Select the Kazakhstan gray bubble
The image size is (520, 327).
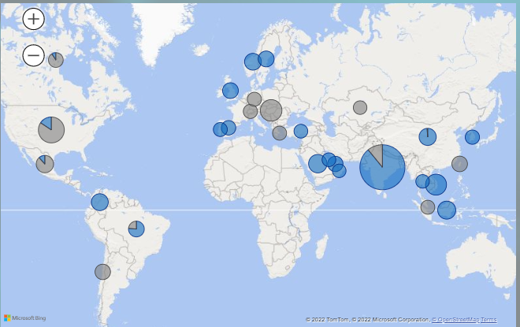360,107
